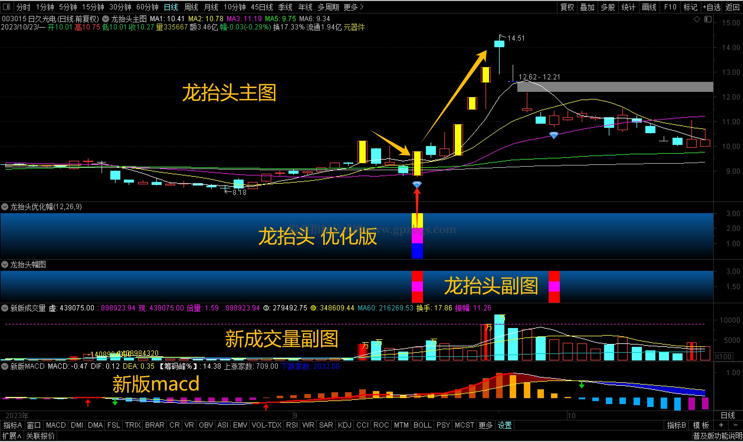Screen dimensions: 743x442
Task: Toggle the split-panel icon near the price axis
Action: tap(708, 19)
